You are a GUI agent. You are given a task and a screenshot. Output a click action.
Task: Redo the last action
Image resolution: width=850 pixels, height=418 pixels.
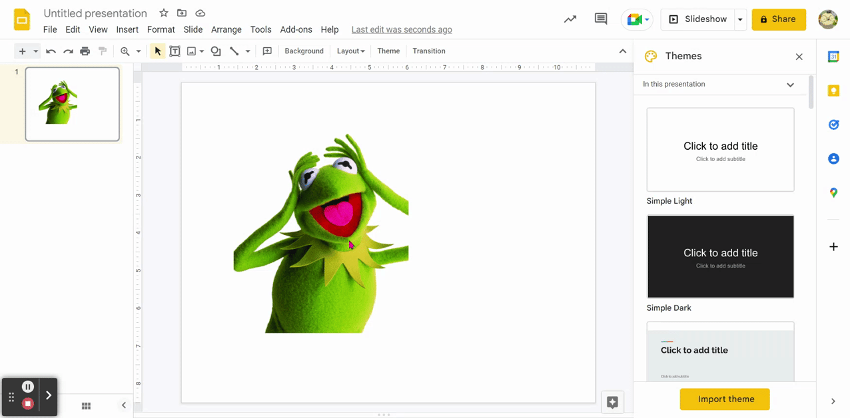pos(68,51)
